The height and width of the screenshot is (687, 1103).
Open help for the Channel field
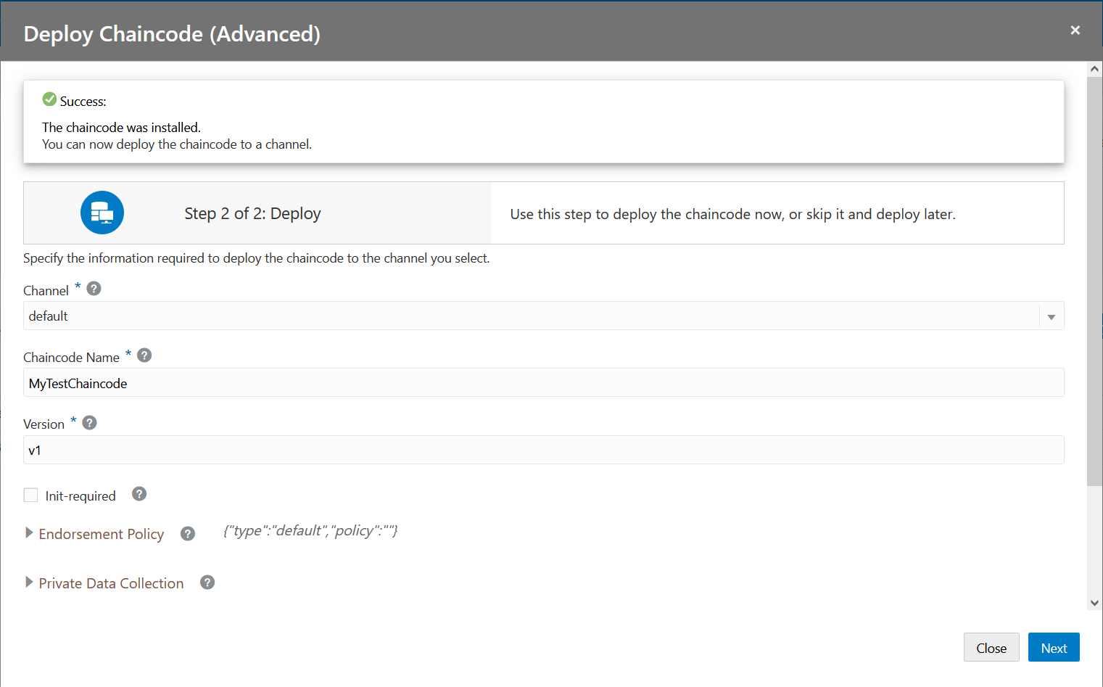[94, 288]
